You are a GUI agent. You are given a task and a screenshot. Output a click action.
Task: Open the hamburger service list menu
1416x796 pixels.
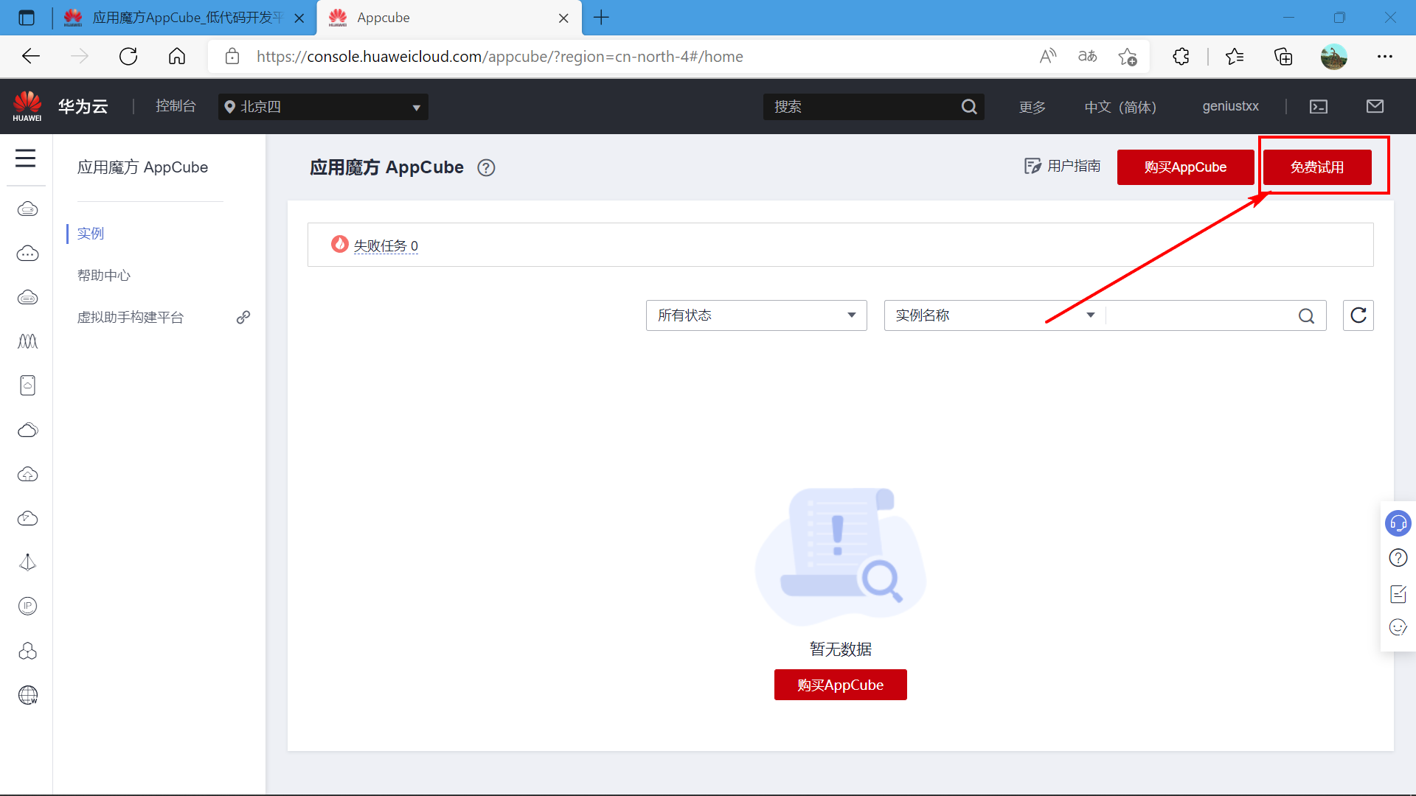pos(26,158)
